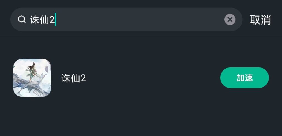The height and width of the screenshot is (136, 282).
Task: Click the 诛仙2 text in the search box
Action: [43, 20]
